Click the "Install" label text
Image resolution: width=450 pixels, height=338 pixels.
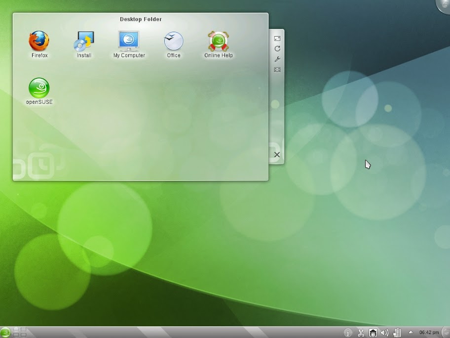click(x=84, y=55)
